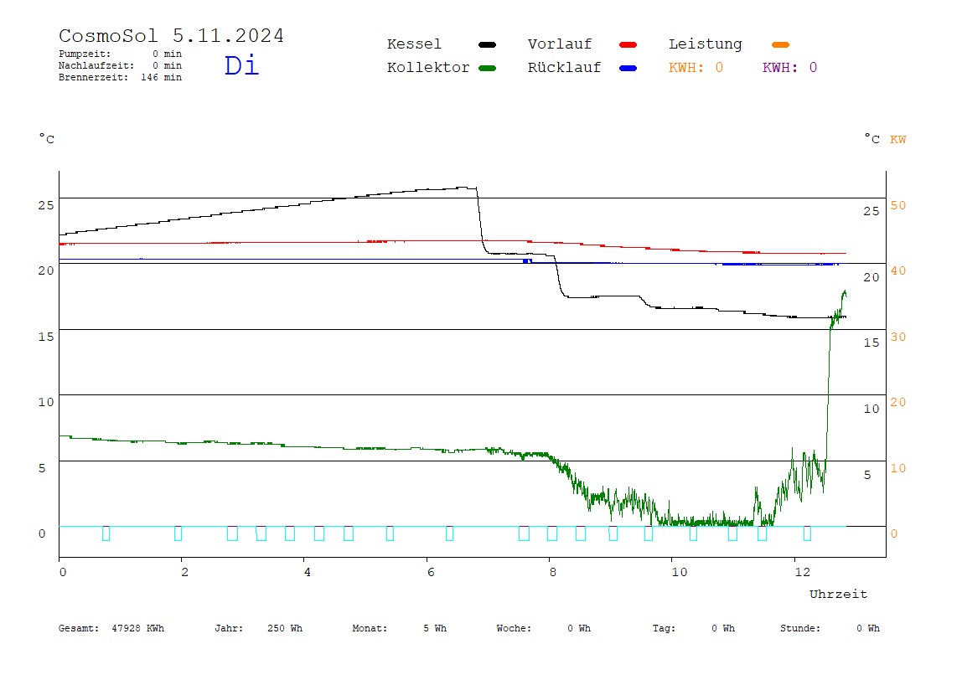Image resolution: width=962 pixels, height=680 pixels.
Task: Select the "Woche:" footer label
Action: point(515,628)
